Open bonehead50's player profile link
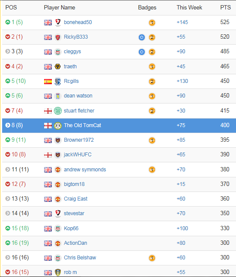 click(78, 22)
